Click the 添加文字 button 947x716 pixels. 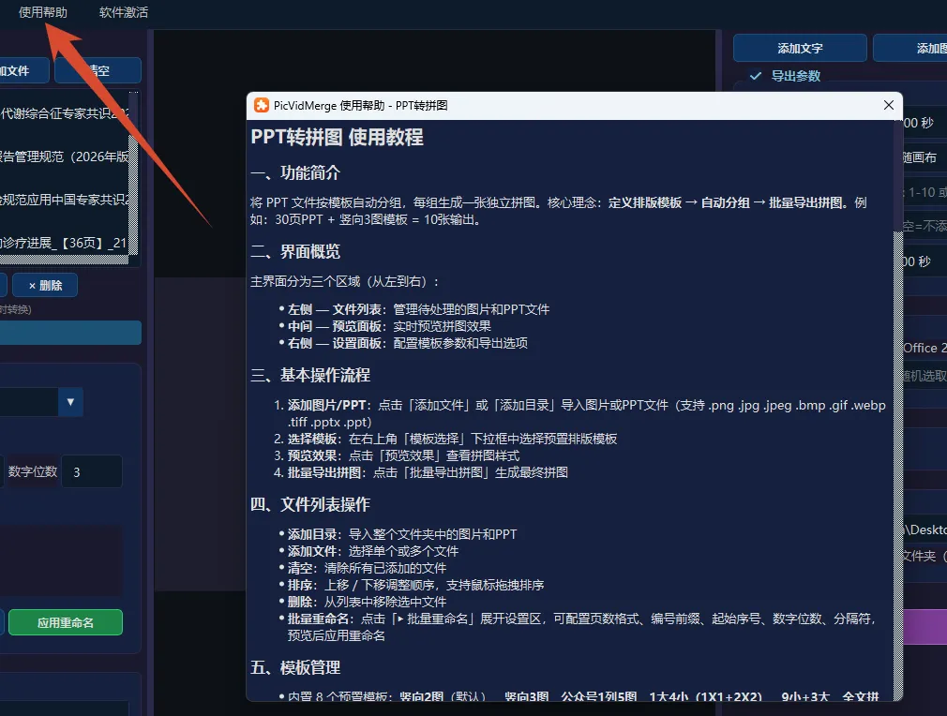tap(800, 49)
